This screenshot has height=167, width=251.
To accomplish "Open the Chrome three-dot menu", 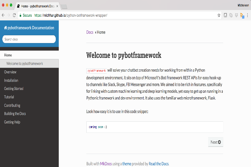I will pos(248,15).
